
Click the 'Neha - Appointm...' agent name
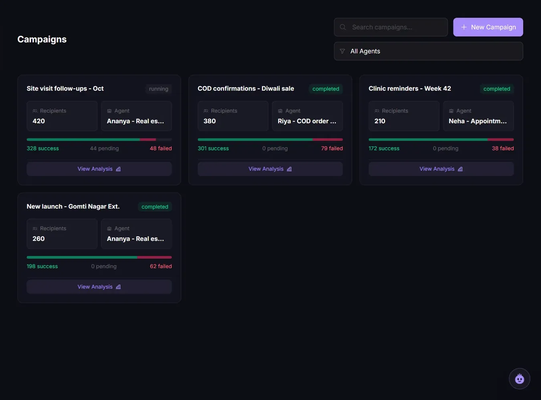[x=478, y=121]
